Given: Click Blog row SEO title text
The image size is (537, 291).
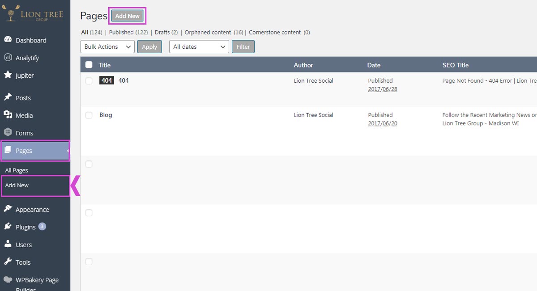Looking at the screenshot, I should pyautogui.click(x=490, y=119).
